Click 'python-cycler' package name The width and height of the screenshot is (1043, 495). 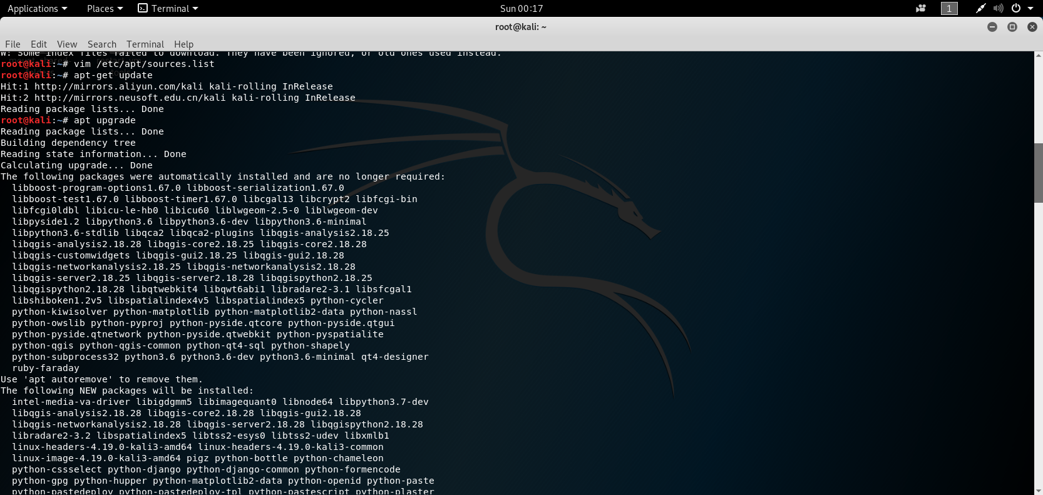pyautogui.click(x=347, y=300)
